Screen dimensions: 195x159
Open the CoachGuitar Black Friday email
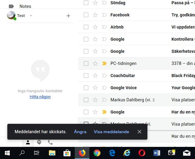136,76
